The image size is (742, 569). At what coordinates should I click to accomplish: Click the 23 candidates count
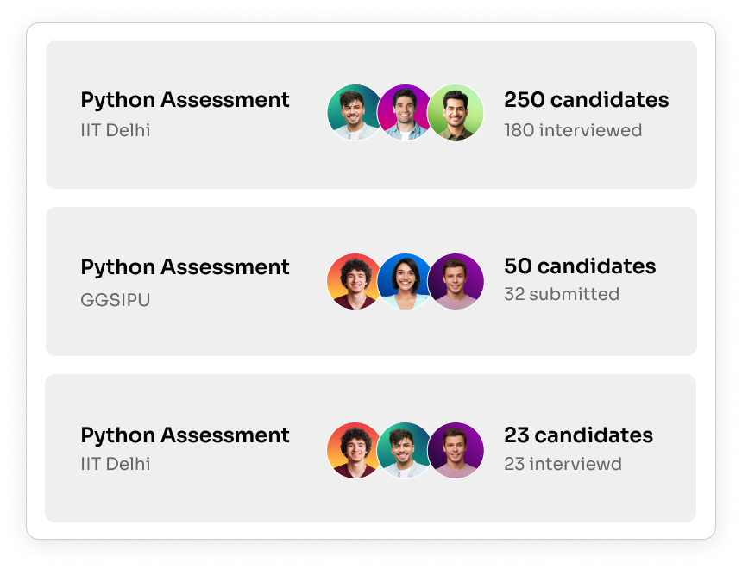(x=578, y=435)
